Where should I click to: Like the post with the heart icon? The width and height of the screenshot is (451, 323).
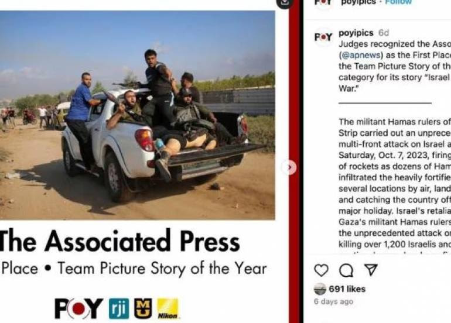click(x=321, y=270)
